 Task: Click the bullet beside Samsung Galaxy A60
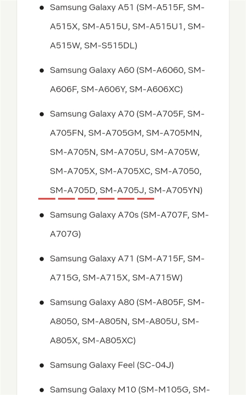[42, 71]
